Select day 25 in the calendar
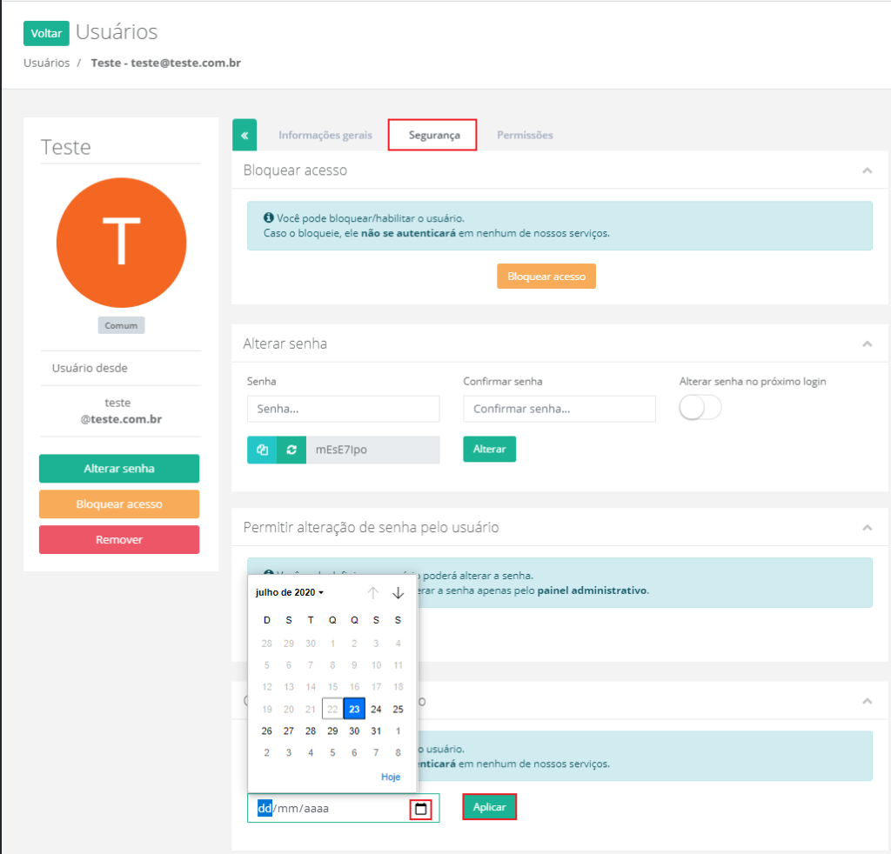The image size is (891, 854). click(398, 710)
